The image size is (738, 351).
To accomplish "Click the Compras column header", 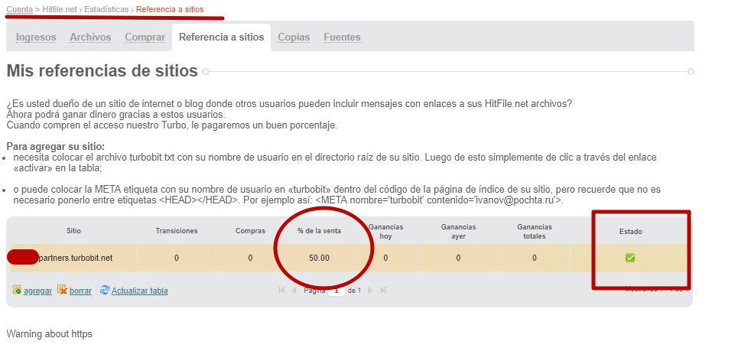I will (250, 231).
